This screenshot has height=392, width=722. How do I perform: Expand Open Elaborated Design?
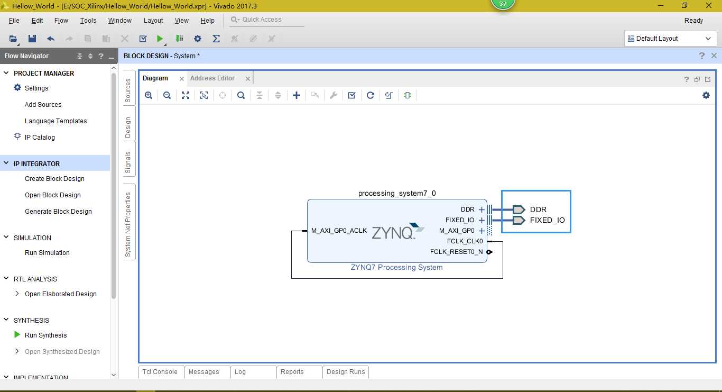pos(17,294)
